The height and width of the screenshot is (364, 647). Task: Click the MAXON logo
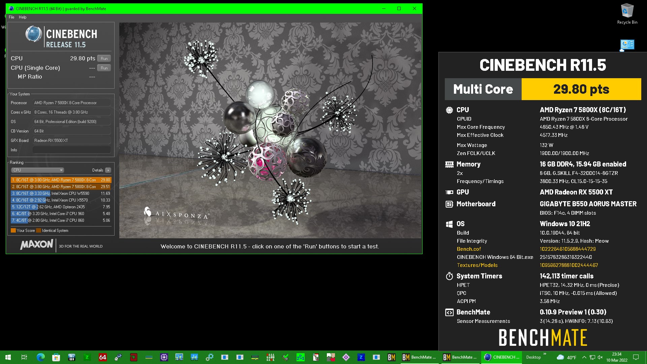click(x=36, y=244)
